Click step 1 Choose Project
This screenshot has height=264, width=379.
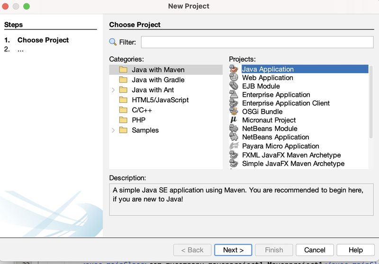pyautogui.click(x=43, y=40)
